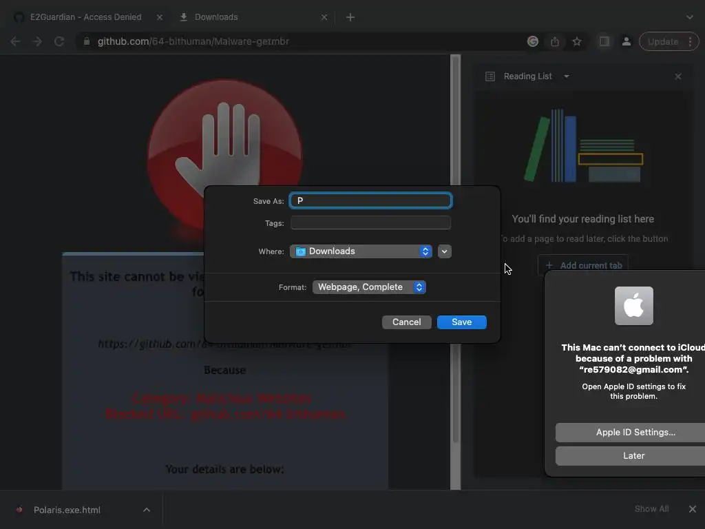Viewport: 705px width, 529px height.
Task: Bookmark this page with star icon
Action: pos(577,41)
